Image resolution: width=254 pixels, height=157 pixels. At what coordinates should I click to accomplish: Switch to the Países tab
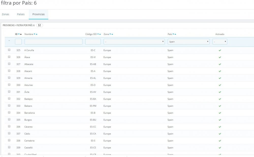(21, 14)
